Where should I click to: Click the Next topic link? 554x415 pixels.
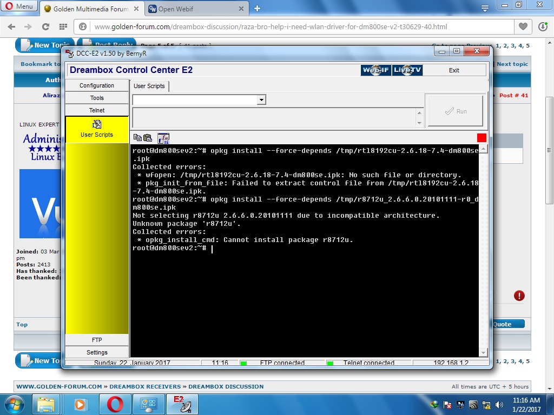512,64
